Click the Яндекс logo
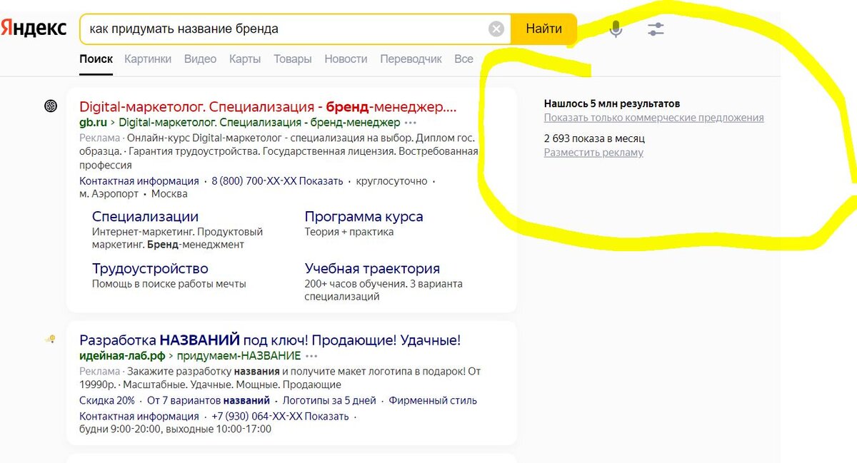 point(33,29)
